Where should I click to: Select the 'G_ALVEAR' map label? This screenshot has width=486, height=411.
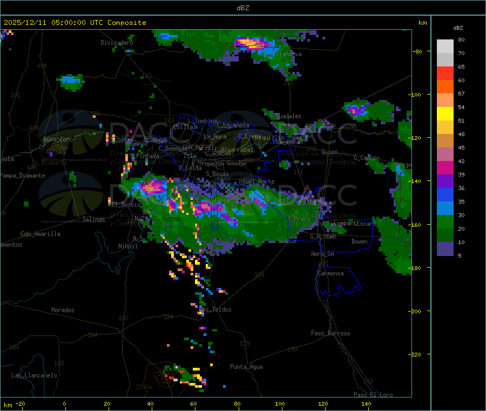tap(323, 237)
